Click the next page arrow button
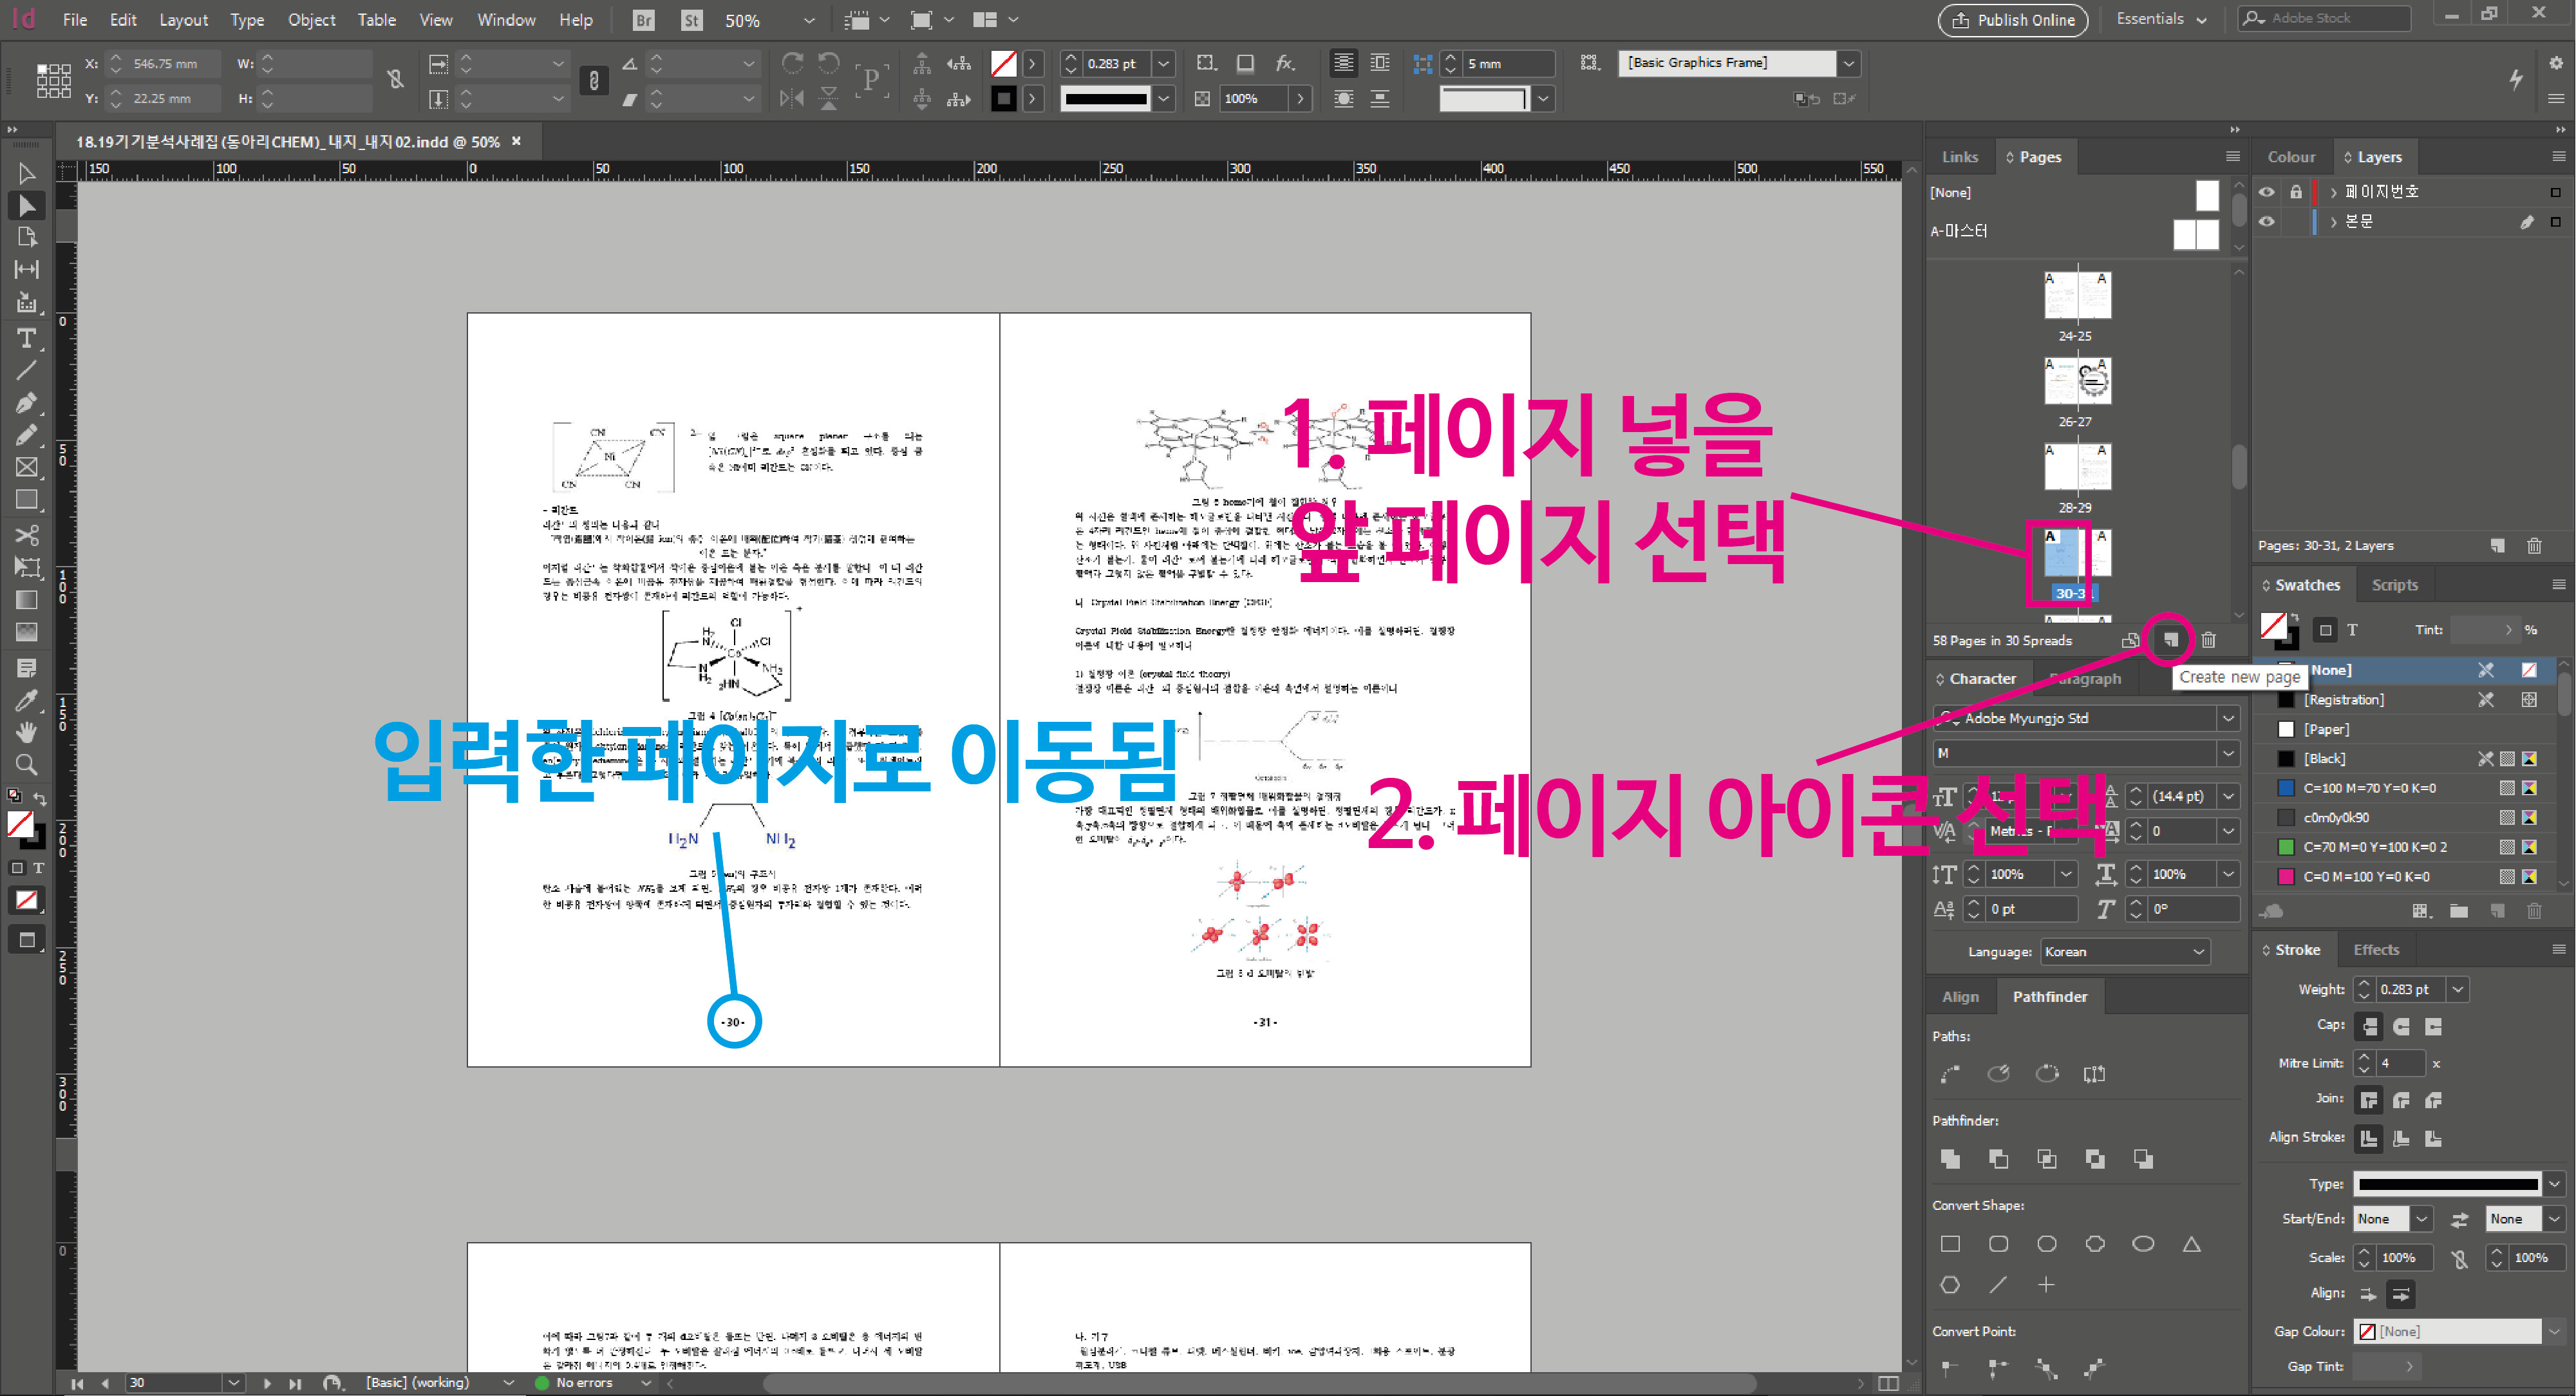 [266, 1383]
